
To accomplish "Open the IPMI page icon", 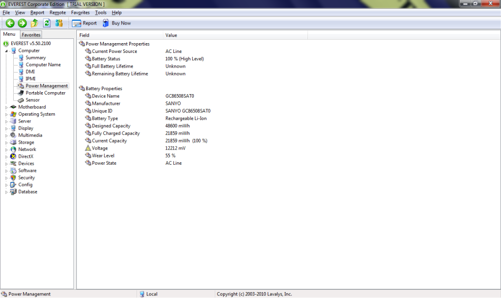I will pyautogui.click(x=21, y=79).
